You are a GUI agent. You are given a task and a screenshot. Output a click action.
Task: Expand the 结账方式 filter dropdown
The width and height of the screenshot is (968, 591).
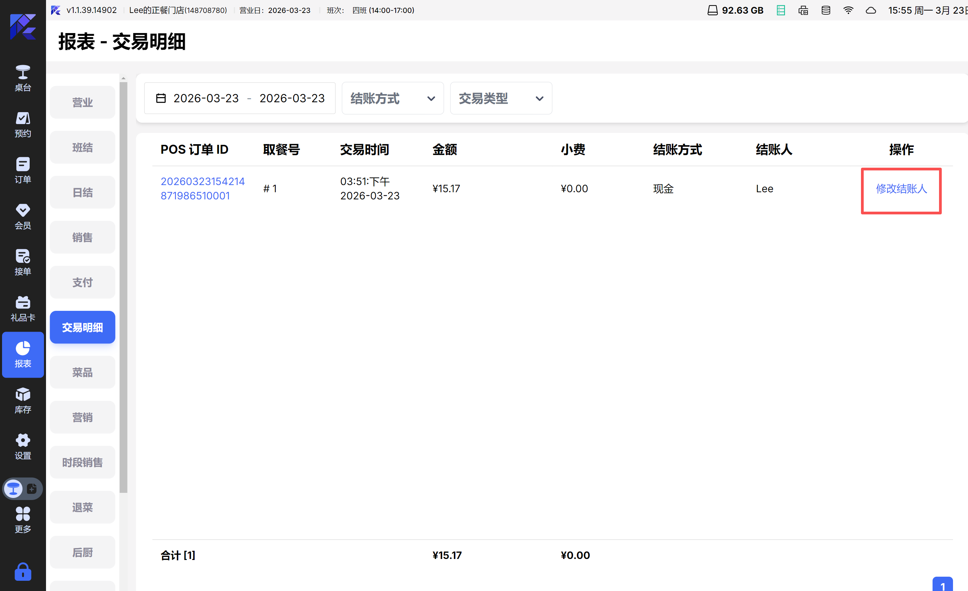point(392,98)
